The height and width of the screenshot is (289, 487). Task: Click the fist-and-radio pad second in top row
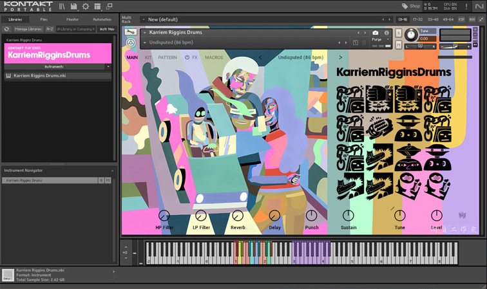point(379,99)
